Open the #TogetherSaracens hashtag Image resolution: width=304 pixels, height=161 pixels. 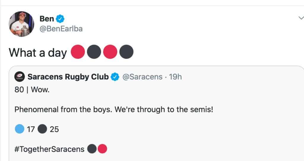tap(50, 149)
